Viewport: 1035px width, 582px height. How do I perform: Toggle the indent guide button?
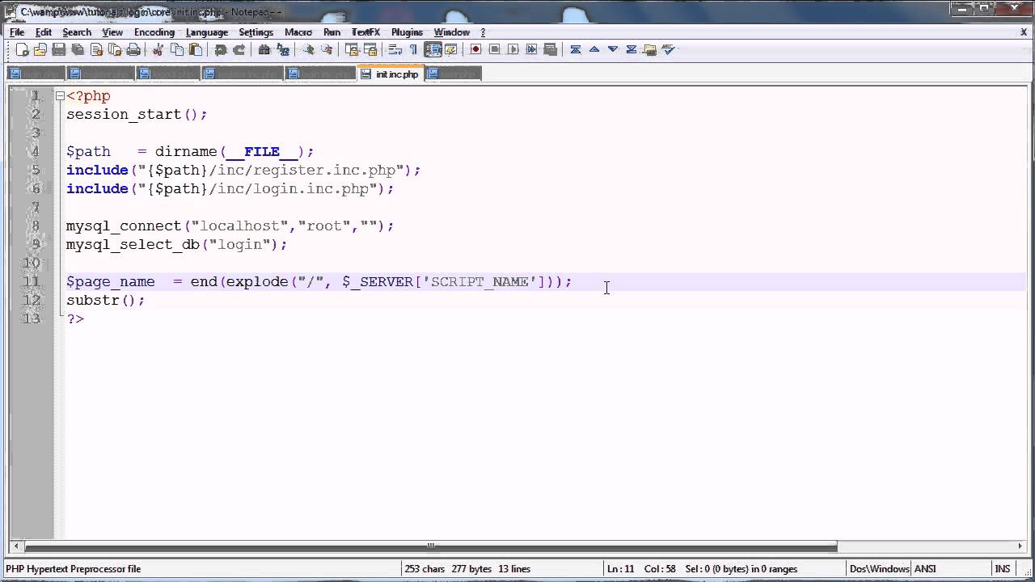[x=433, y=49]
